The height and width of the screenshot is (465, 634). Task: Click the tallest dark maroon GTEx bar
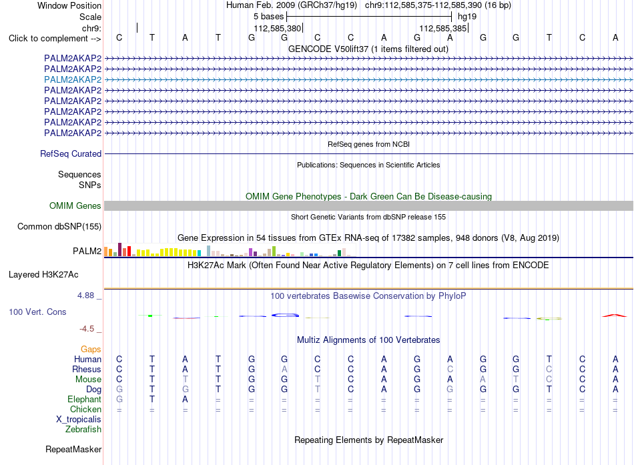pos(119,250)
